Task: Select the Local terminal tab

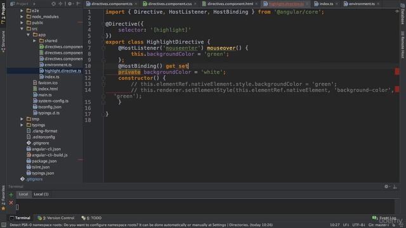Action: pyautogui.click(x=23, y=194)
